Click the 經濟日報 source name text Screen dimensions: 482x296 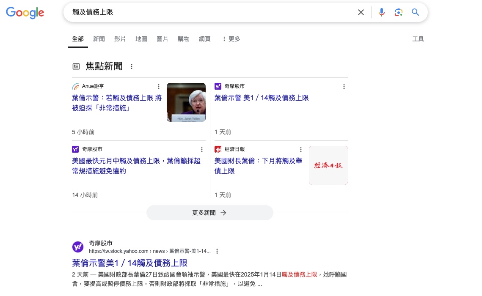tap(234, 149)
